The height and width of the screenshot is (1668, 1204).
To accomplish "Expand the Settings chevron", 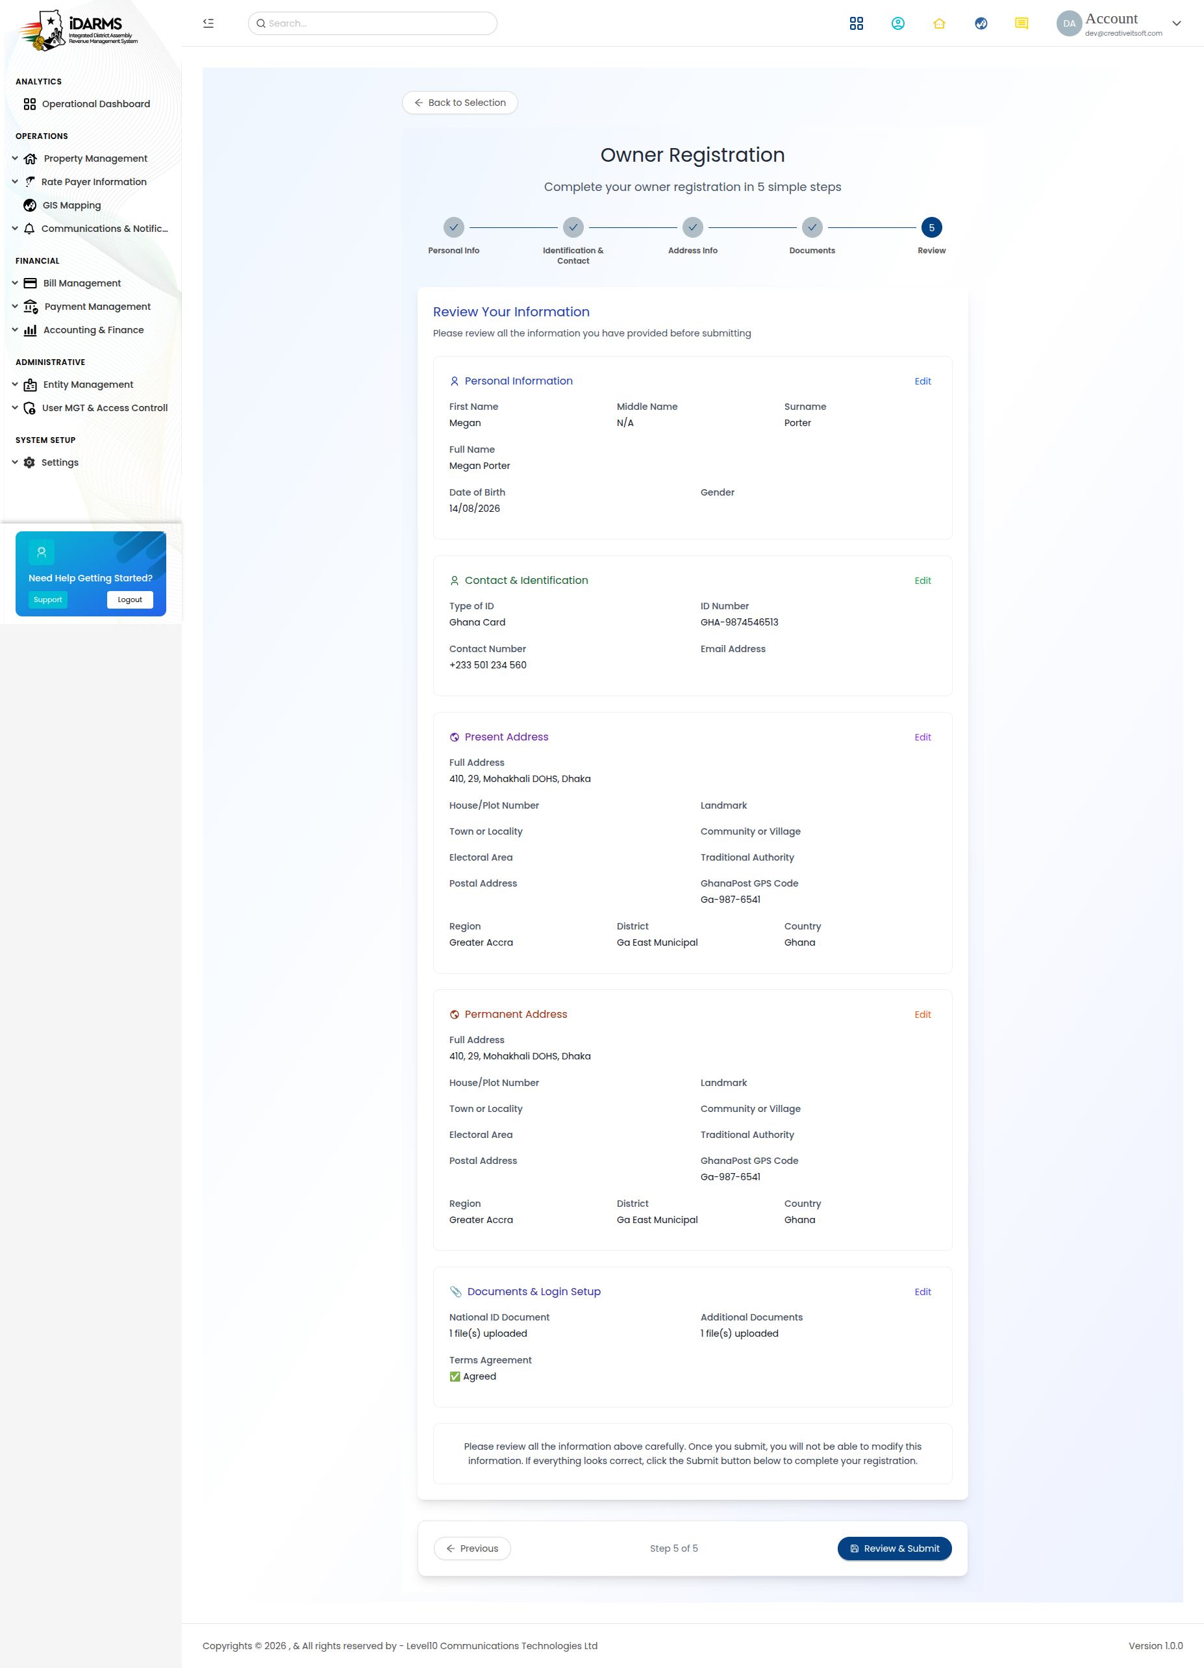I will pos(15,462).
